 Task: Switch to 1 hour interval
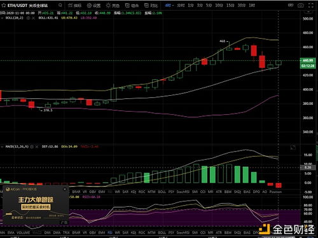point(252,5)
